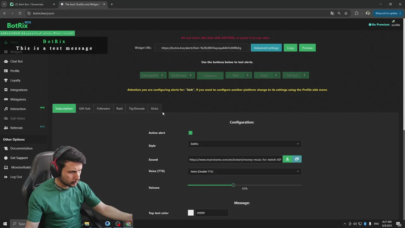The width and height of the screenshot is (405, 228).
Task: Open the Style dropdown showing BotRix
Action: pyautogui.click(x=244, y=144)
